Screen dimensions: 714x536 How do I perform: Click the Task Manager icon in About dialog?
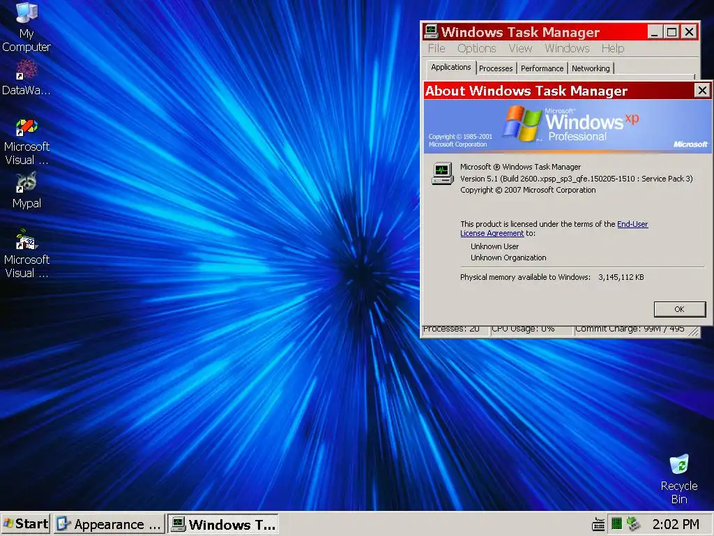pos(442,173)
